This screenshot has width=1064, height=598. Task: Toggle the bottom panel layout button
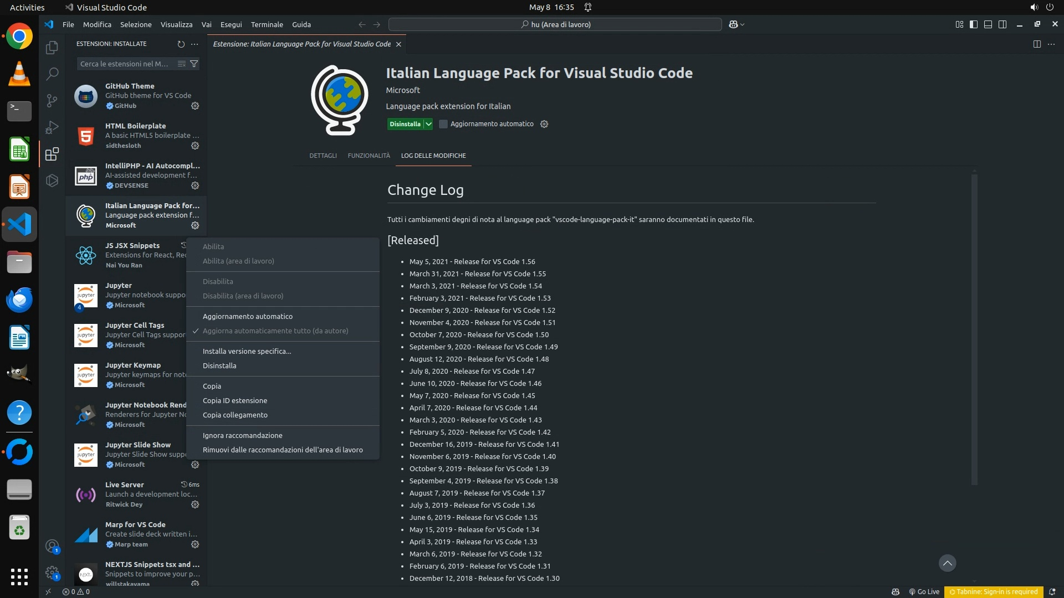[988, 24]
